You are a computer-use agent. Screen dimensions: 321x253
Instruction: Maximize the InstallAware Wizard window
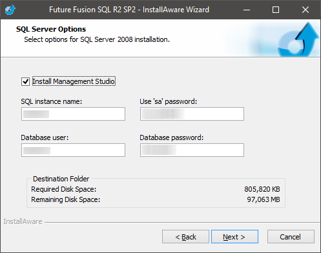(276, 10)
